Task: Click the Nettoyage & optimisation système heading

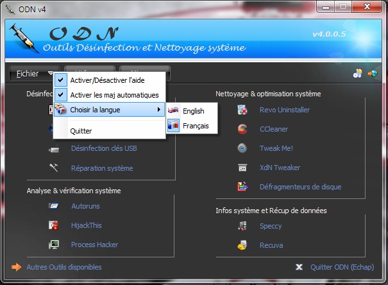Action: 268,94
